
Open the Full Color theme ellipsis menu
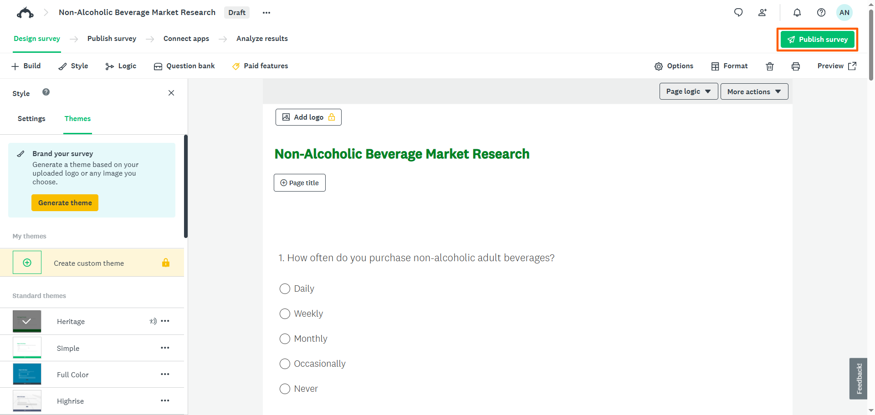(x=165, y=375)
